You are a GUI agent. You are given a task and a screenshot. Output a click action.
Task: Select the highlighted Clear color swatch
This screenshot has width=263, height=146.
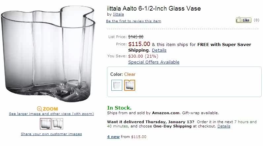point(130,85)
